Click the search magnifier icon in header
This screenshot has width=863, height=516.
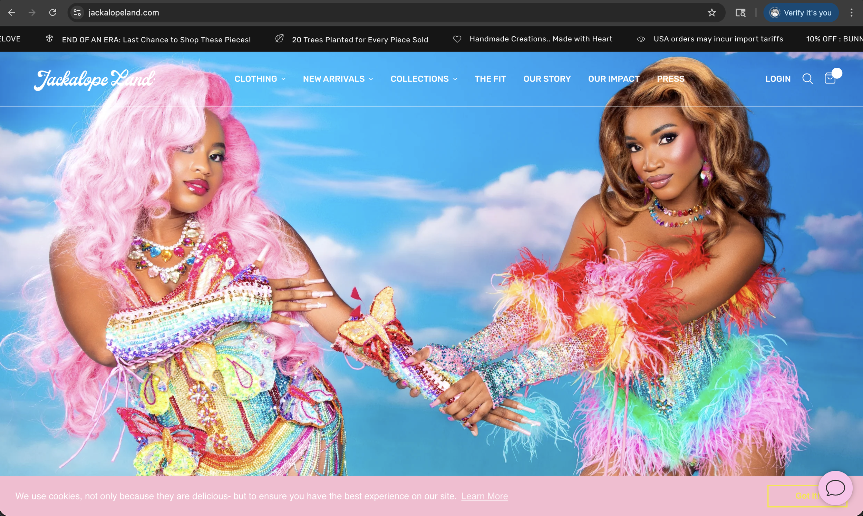[x=807, y=79]
